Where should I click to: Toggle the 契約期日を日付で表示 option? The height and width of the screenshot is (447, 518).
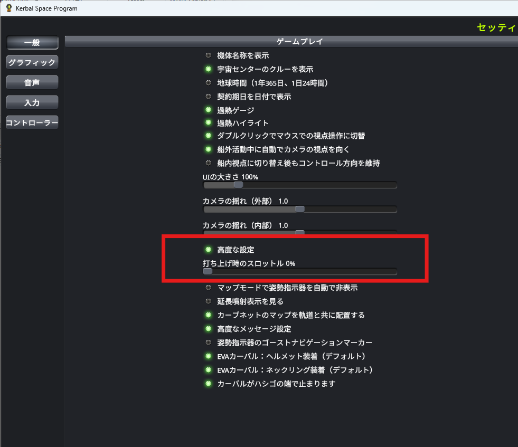click(x=209, y=97)
